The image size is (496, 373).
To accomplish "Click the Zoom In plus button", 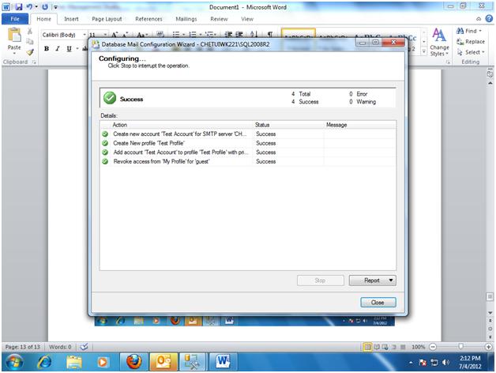I will 489,347.
